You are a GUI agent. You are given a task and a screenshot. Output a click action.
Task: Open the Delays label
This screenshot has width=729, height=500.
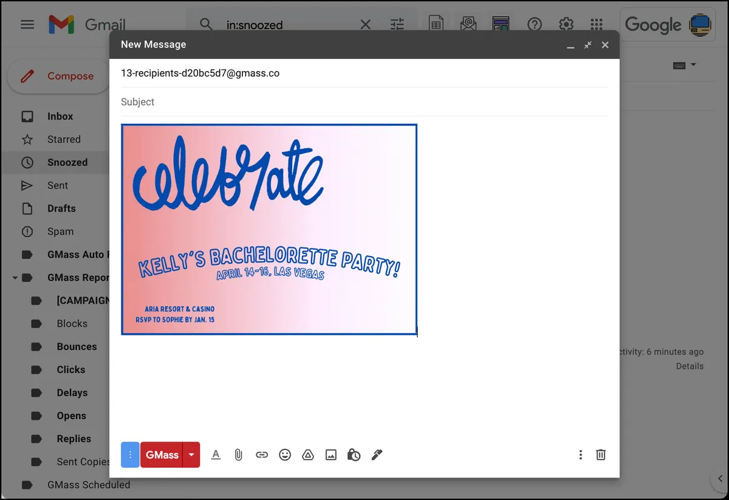(72, 393)
